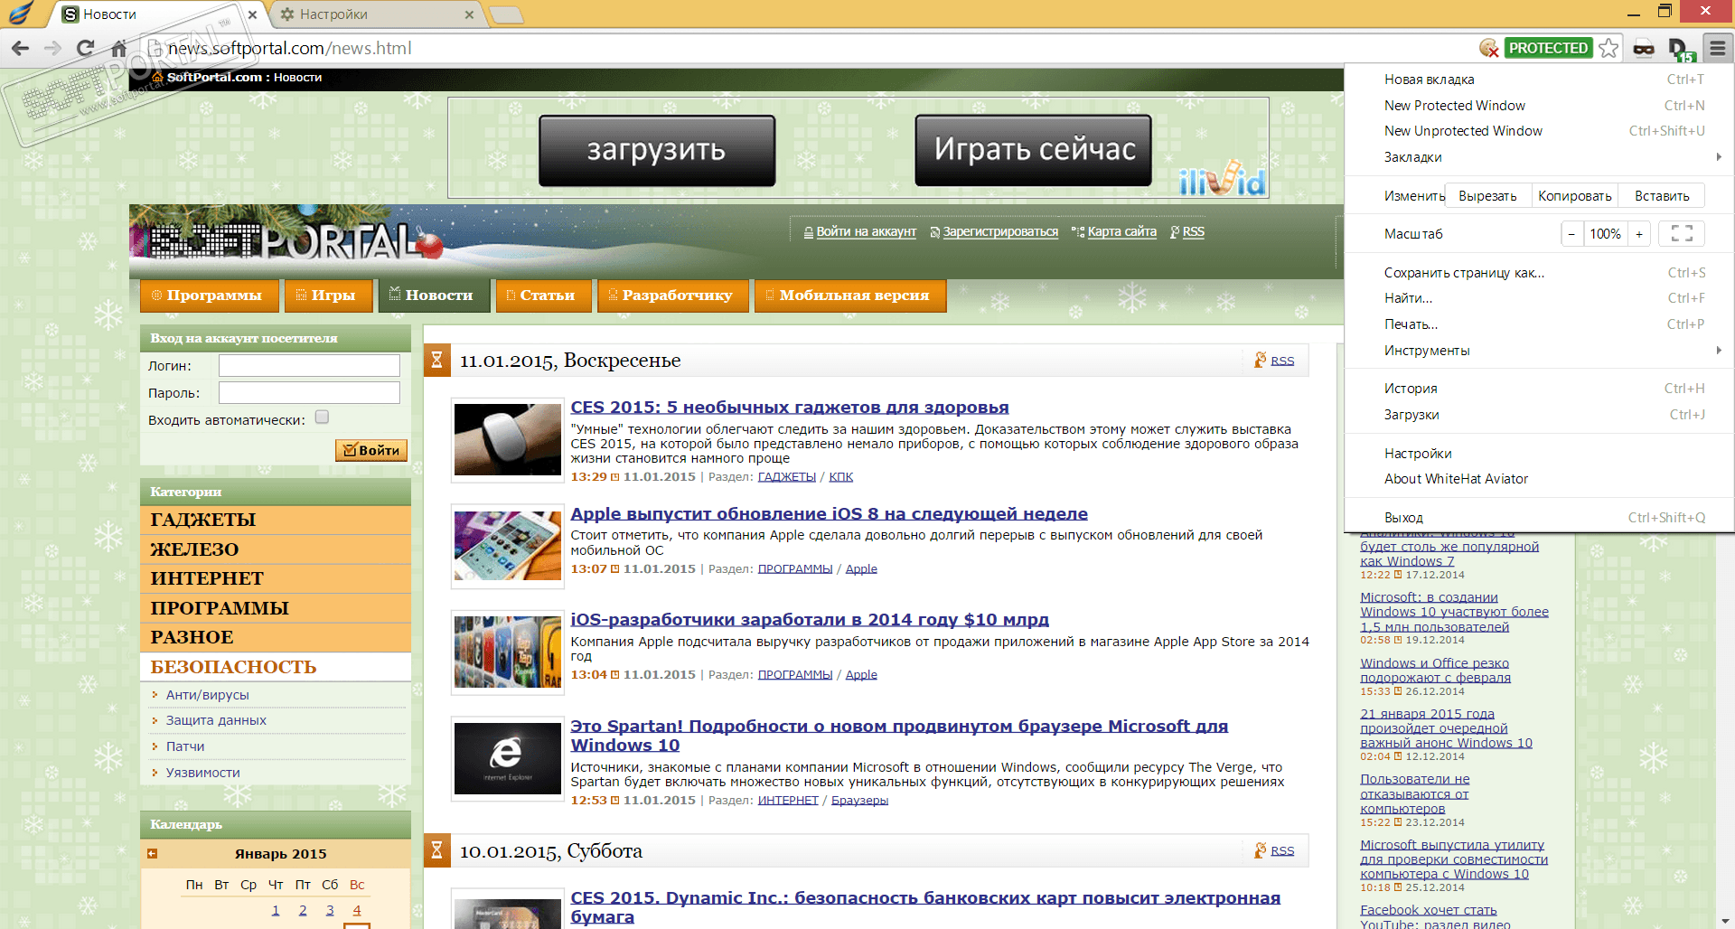Open the home page via house icon
This screenshot has height=929, width=1735.
point(118,48)
